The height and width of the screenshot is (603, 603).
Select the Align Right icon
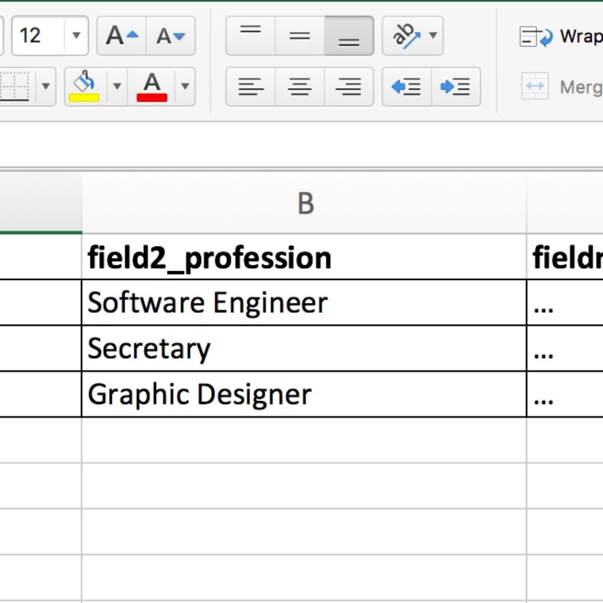pyautogui.click(x=349, y=87)
